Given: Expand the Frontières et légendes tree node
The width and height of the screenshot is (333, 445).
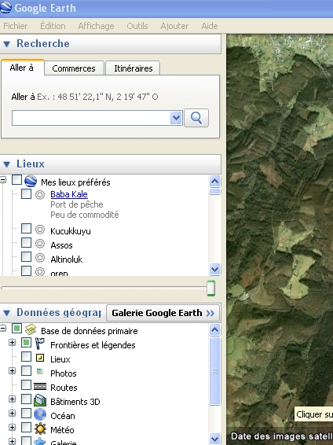Looking at the screenshot, I should pos(12,343).
